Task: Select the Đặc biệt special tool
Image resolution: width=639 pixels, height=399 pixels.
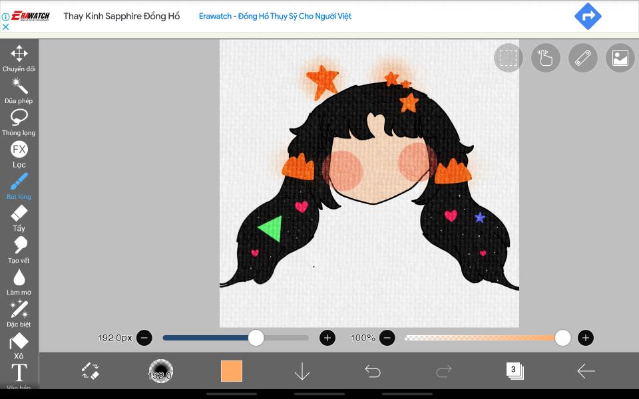Action: [19, 313]
